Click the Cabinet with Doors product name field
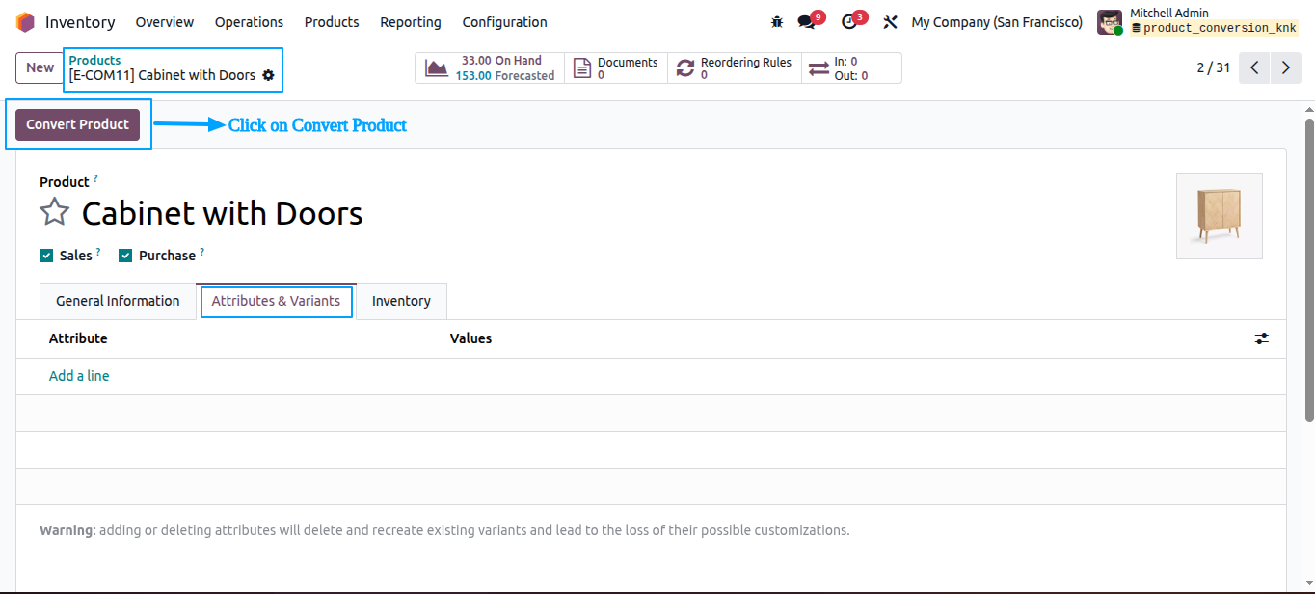The height and width of the screenshot is (594, 1315). [222, 213]
